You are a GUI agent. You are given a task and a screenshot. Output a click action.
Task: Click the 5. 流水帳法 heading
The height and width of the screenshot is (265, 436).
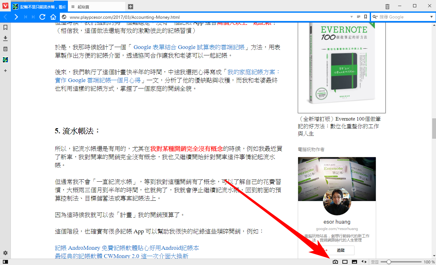pyautogui.click(x=77, y=131)
